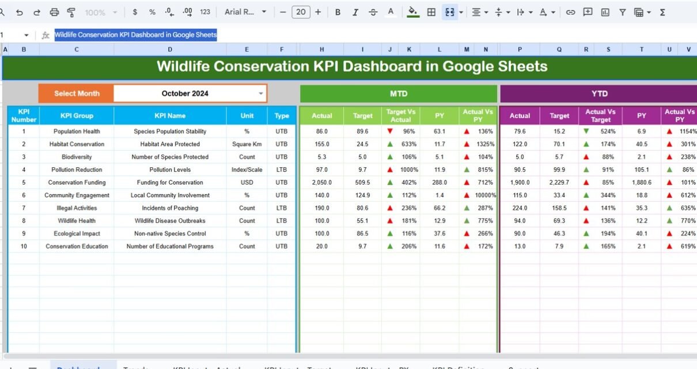Switch to the Trends sheet tab
Image resolution: width=697 pixels, height=369 pixels.
(x=136, y=368)
